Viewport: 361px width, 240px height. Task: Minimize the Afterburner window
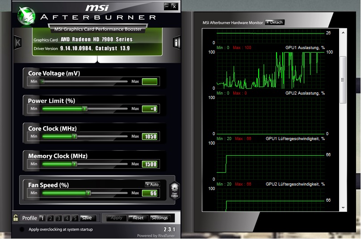(167, 6)
